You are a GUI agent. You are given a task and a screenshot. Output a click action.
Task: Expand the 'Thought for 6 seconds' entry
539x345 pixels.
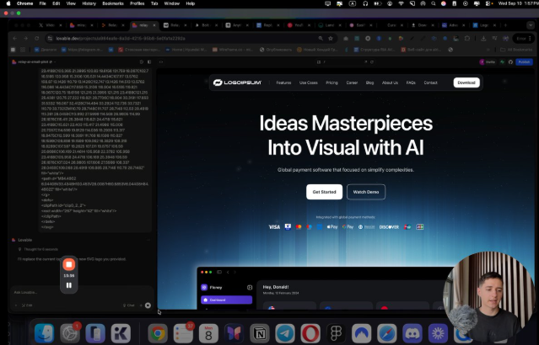click(x=38, y=249)
